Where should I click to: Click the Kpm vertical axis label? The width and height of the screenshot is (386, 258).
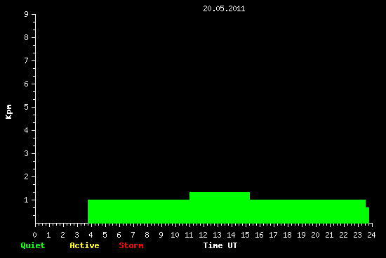click(x=8, y=112)
